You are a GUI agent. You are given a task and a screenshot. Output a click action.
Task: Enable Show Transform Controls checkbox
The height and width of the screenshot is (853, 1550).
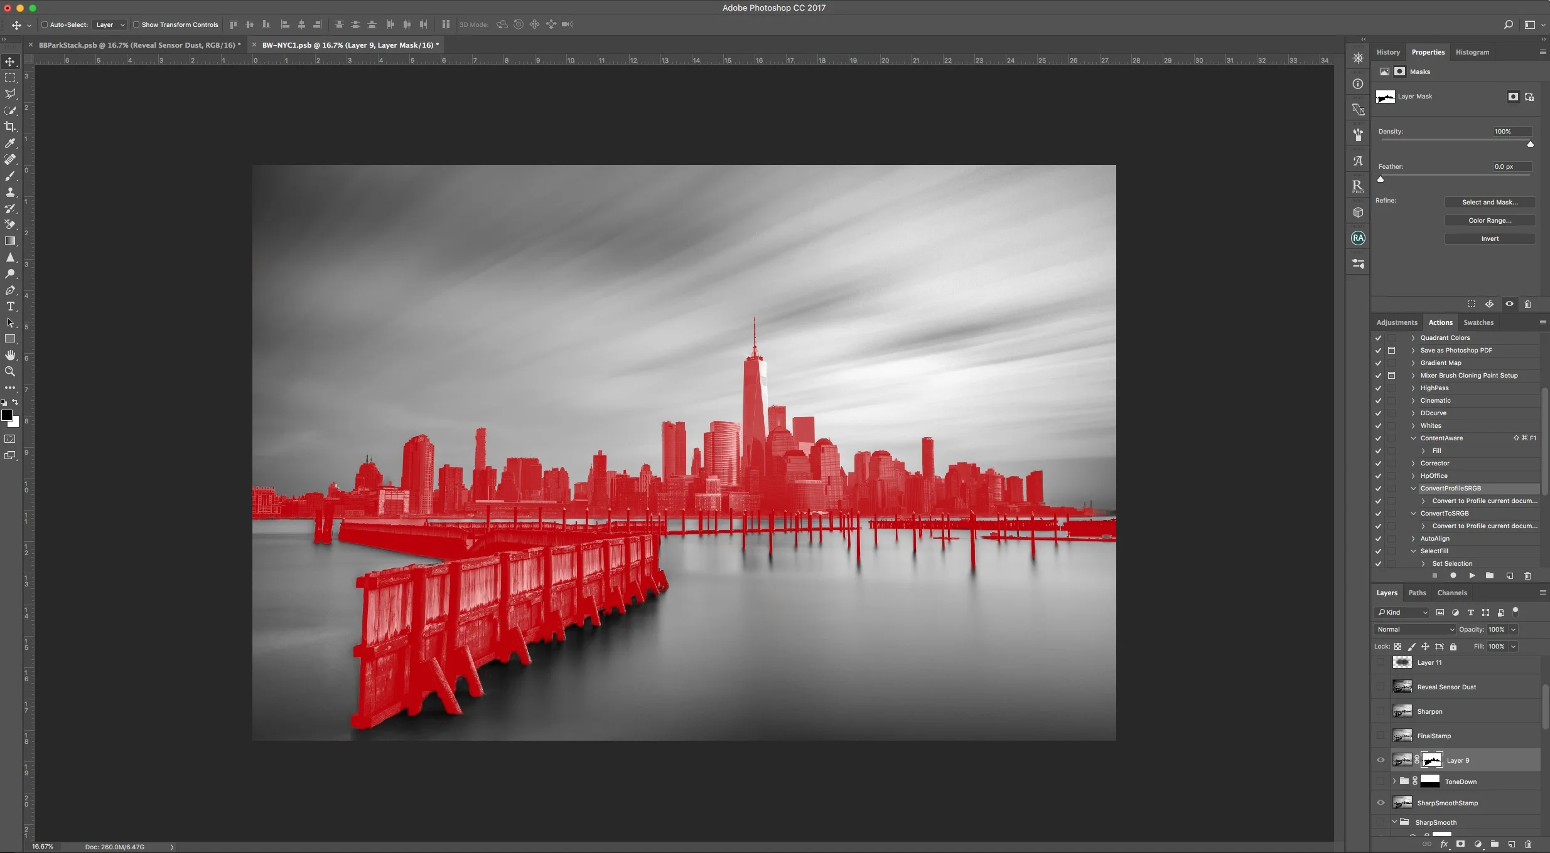point(136,24)
